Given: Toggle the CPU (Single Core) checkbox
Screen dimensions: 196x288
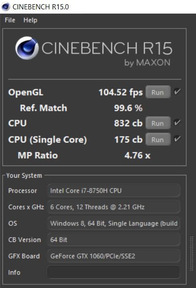Looking at the screenshot, I should click(x=177, y=139).
